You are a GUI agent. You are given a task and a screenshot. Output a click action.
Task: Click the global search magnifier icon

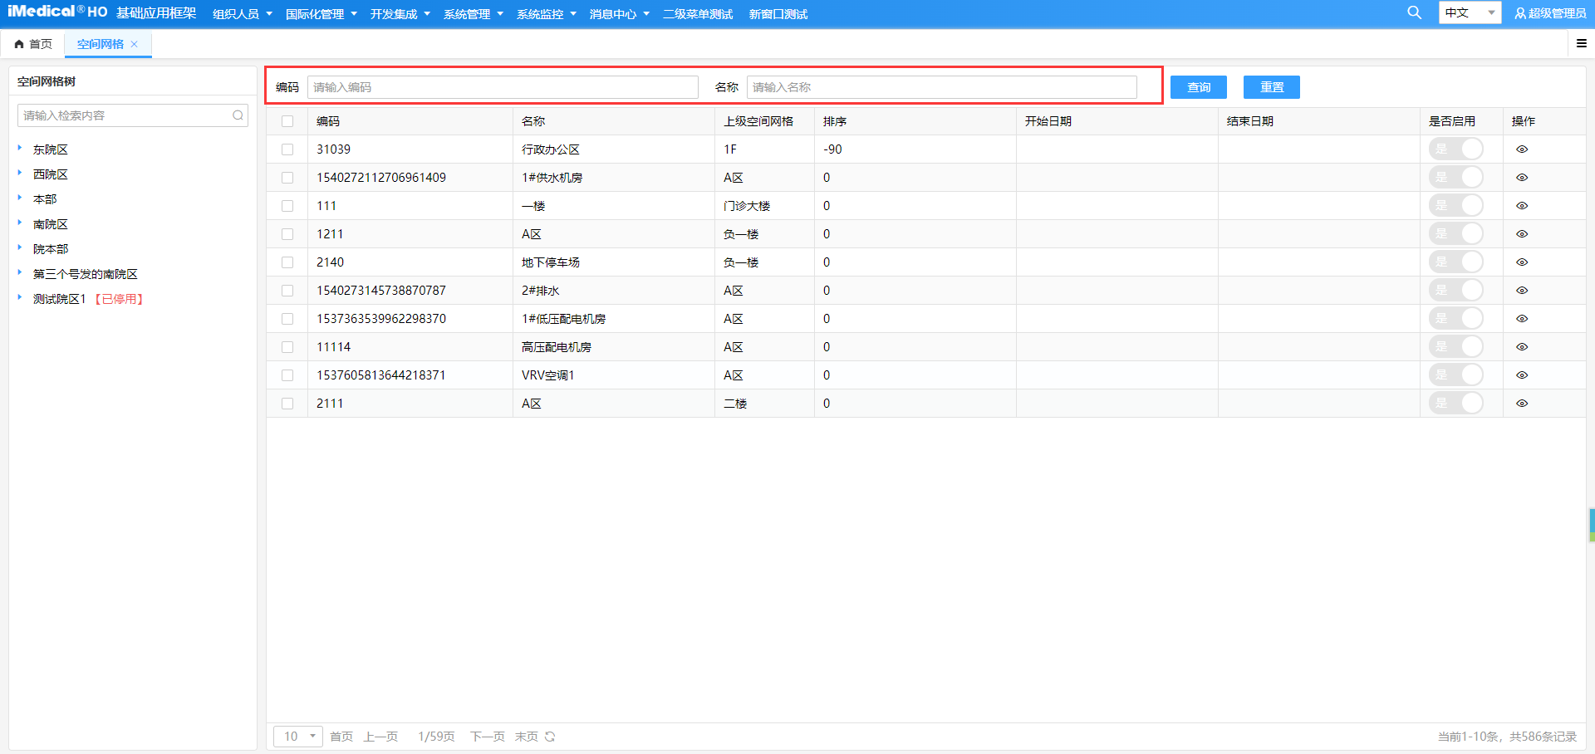coord(1414,13)
